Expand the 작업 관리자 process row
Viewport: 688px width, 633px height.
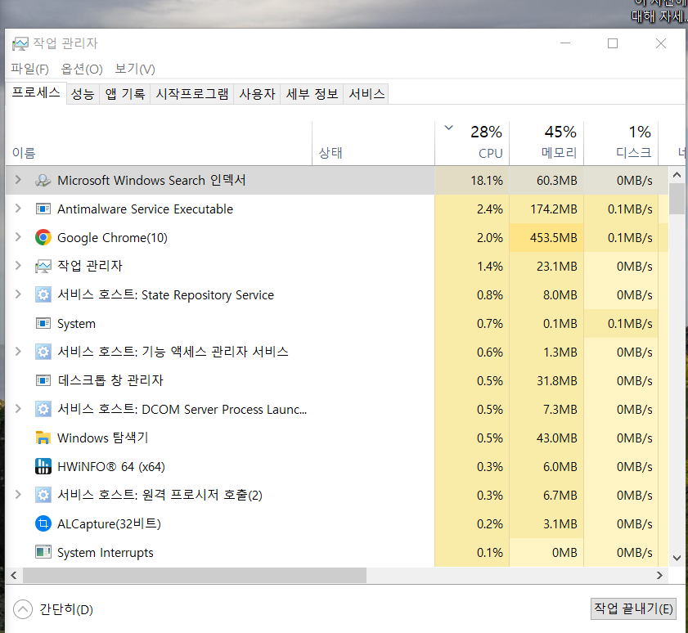pos(18,266)
